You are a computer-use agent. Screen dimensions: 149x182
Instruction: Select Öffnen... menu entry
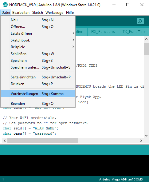point(38,27)
